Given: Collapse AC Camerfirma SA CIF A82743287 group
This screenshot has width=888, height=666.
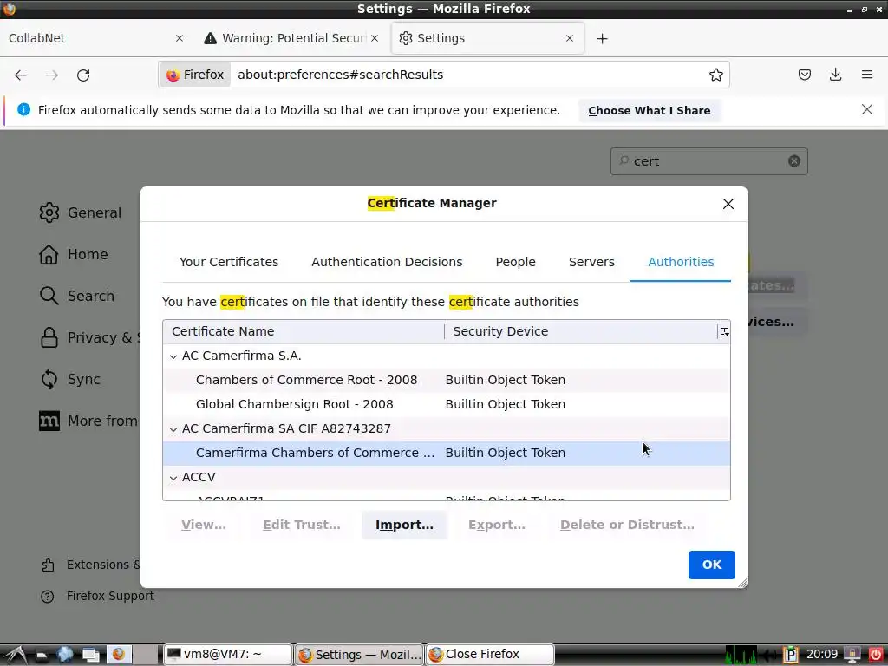Looking at the screenshot, I should click(173, 429).
